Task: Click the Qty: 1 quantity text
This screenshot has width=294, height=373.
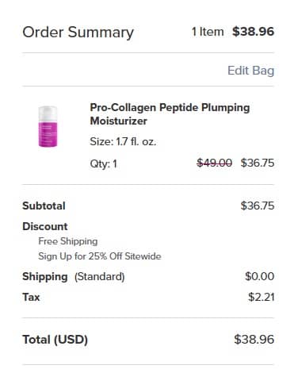Action: [103, 163]
